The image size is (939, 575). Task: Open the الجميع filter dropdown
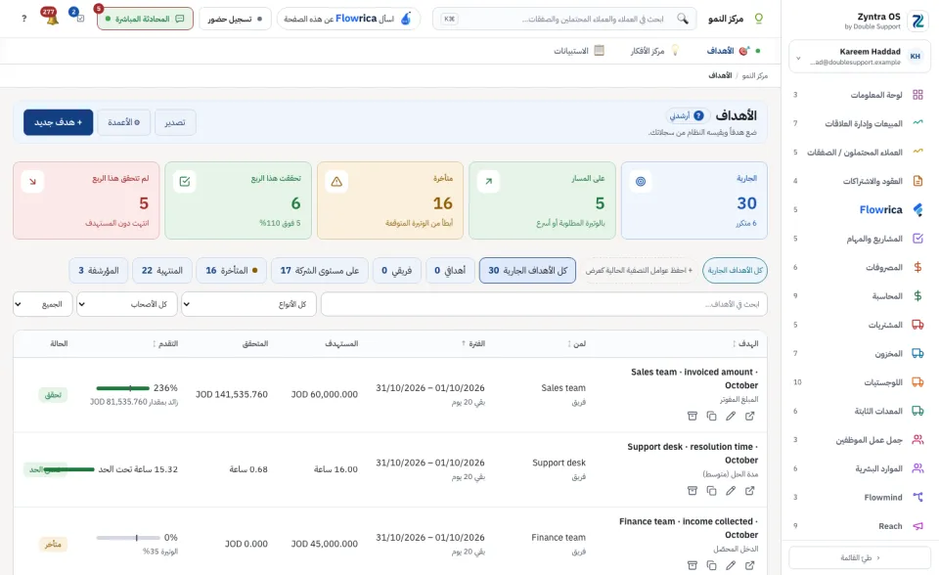pos(42,304)
